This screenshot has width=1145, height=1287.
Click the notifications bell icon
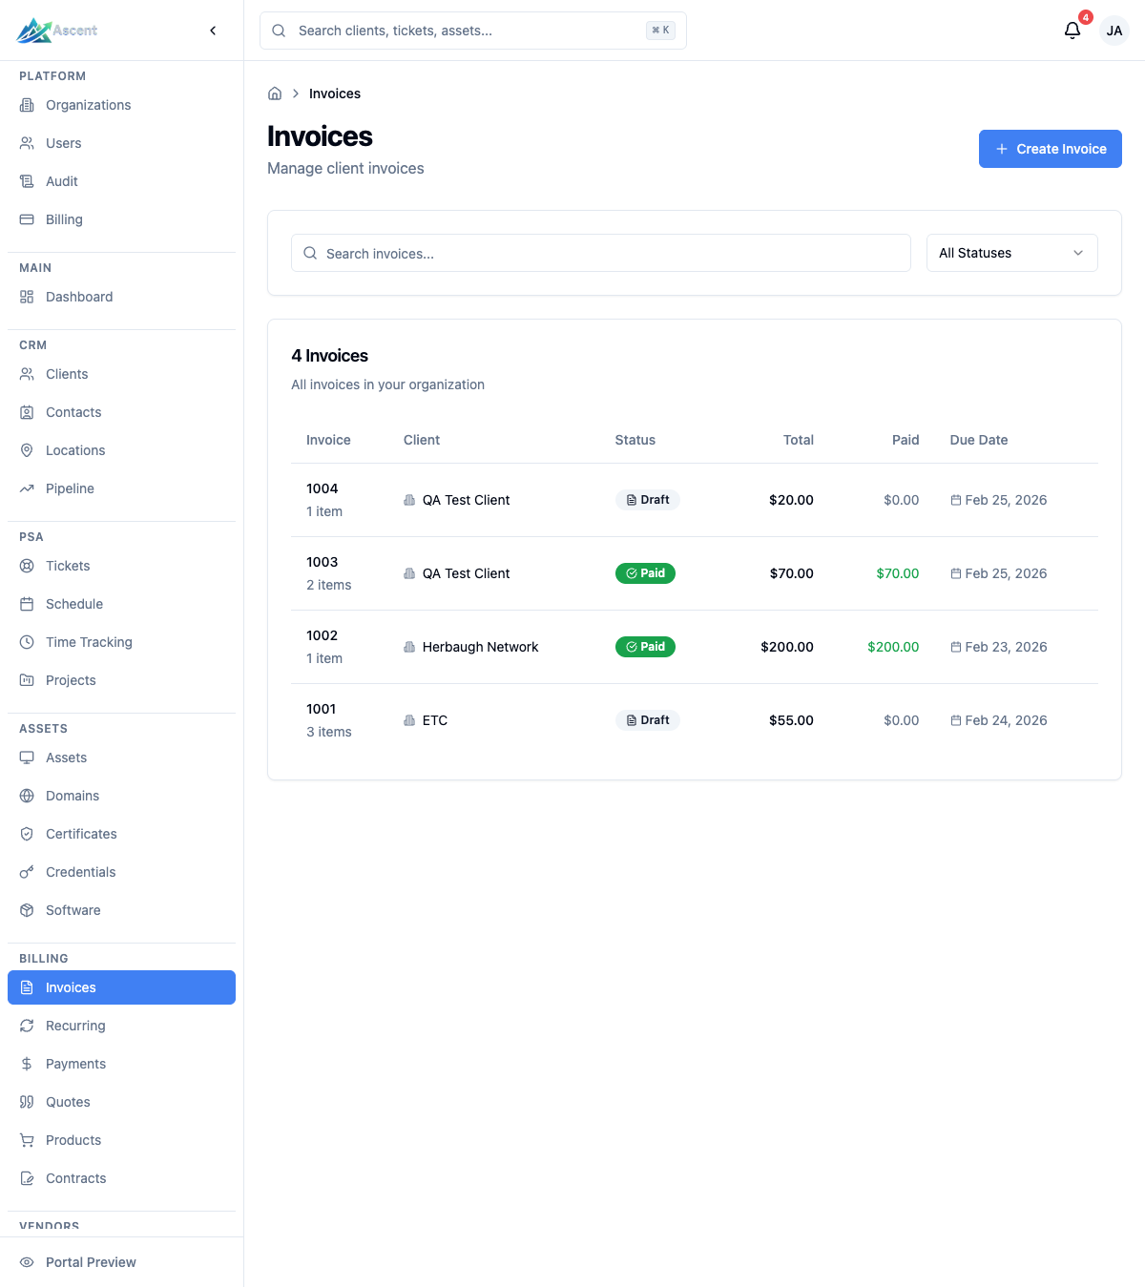(x=1072, y=31)
